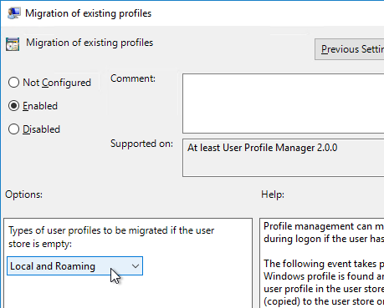Click the Help paragraph starting The following event

[x=324, y=282]
